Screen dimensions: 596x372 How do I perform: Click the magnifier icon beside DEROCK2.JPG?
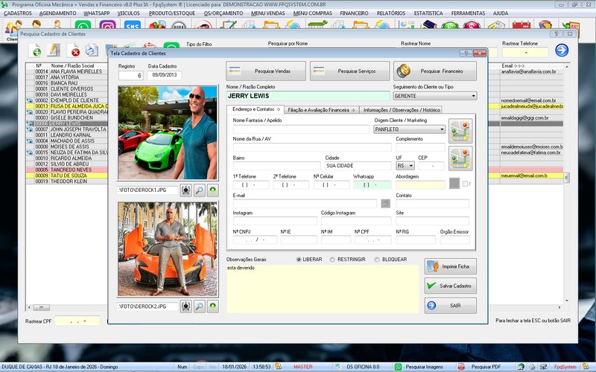200,306
